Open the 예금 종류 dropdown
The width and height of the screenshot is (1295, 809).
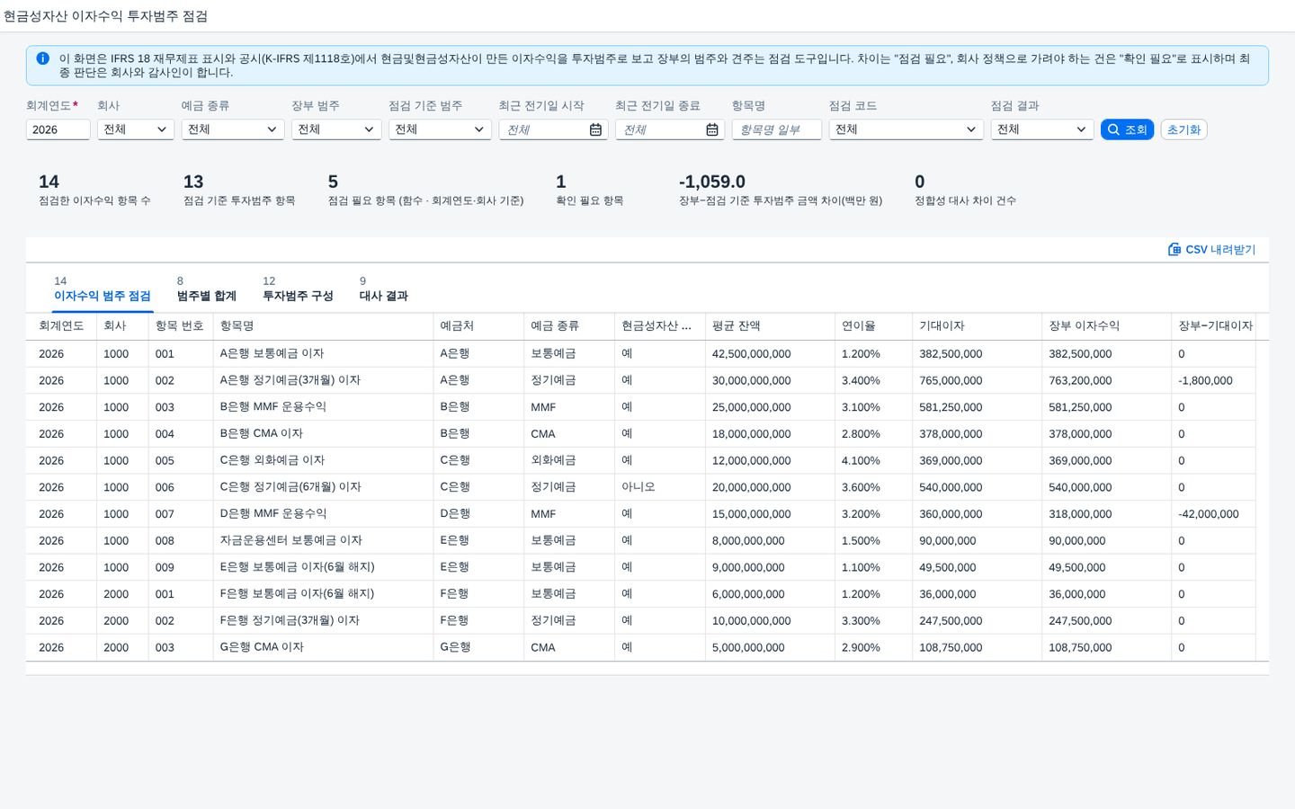coord(233,129)
